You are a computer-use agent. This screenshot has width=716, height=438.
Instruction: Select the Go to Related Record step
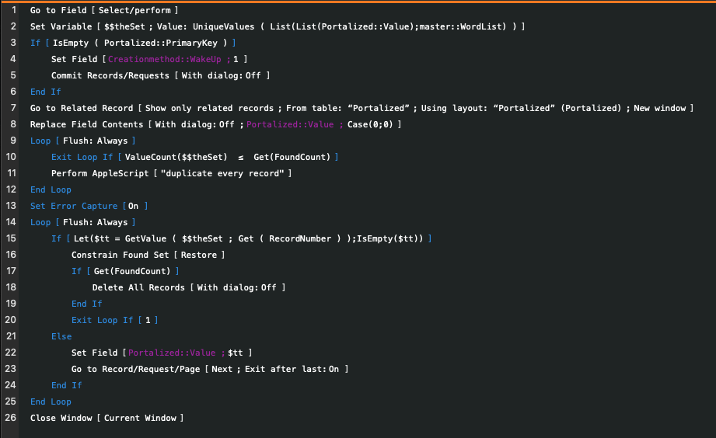361,108
